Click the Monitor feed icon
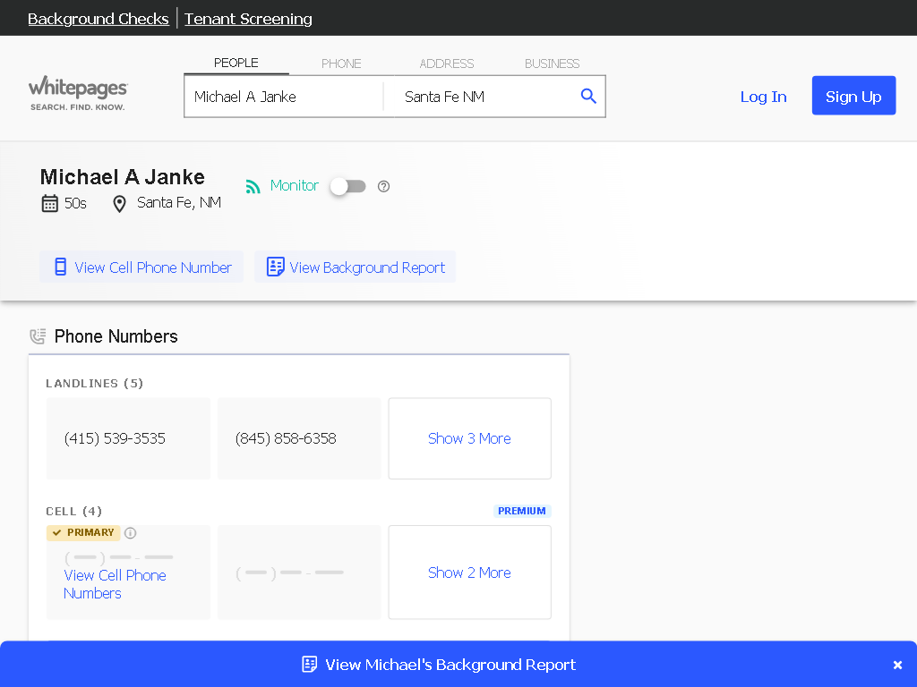 tap(253, 186)
